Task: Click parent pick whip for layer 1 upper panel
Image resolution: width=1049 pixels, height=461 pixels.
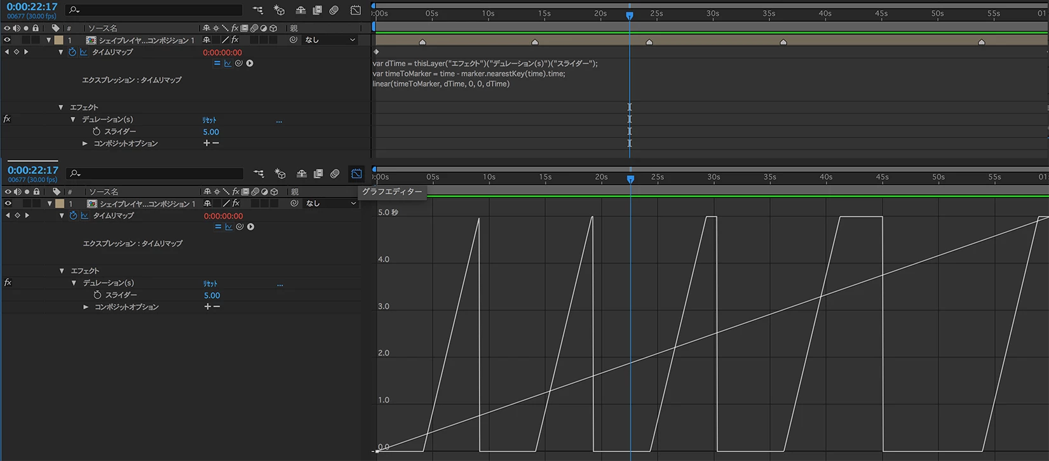Action: (x=293, y=39)
